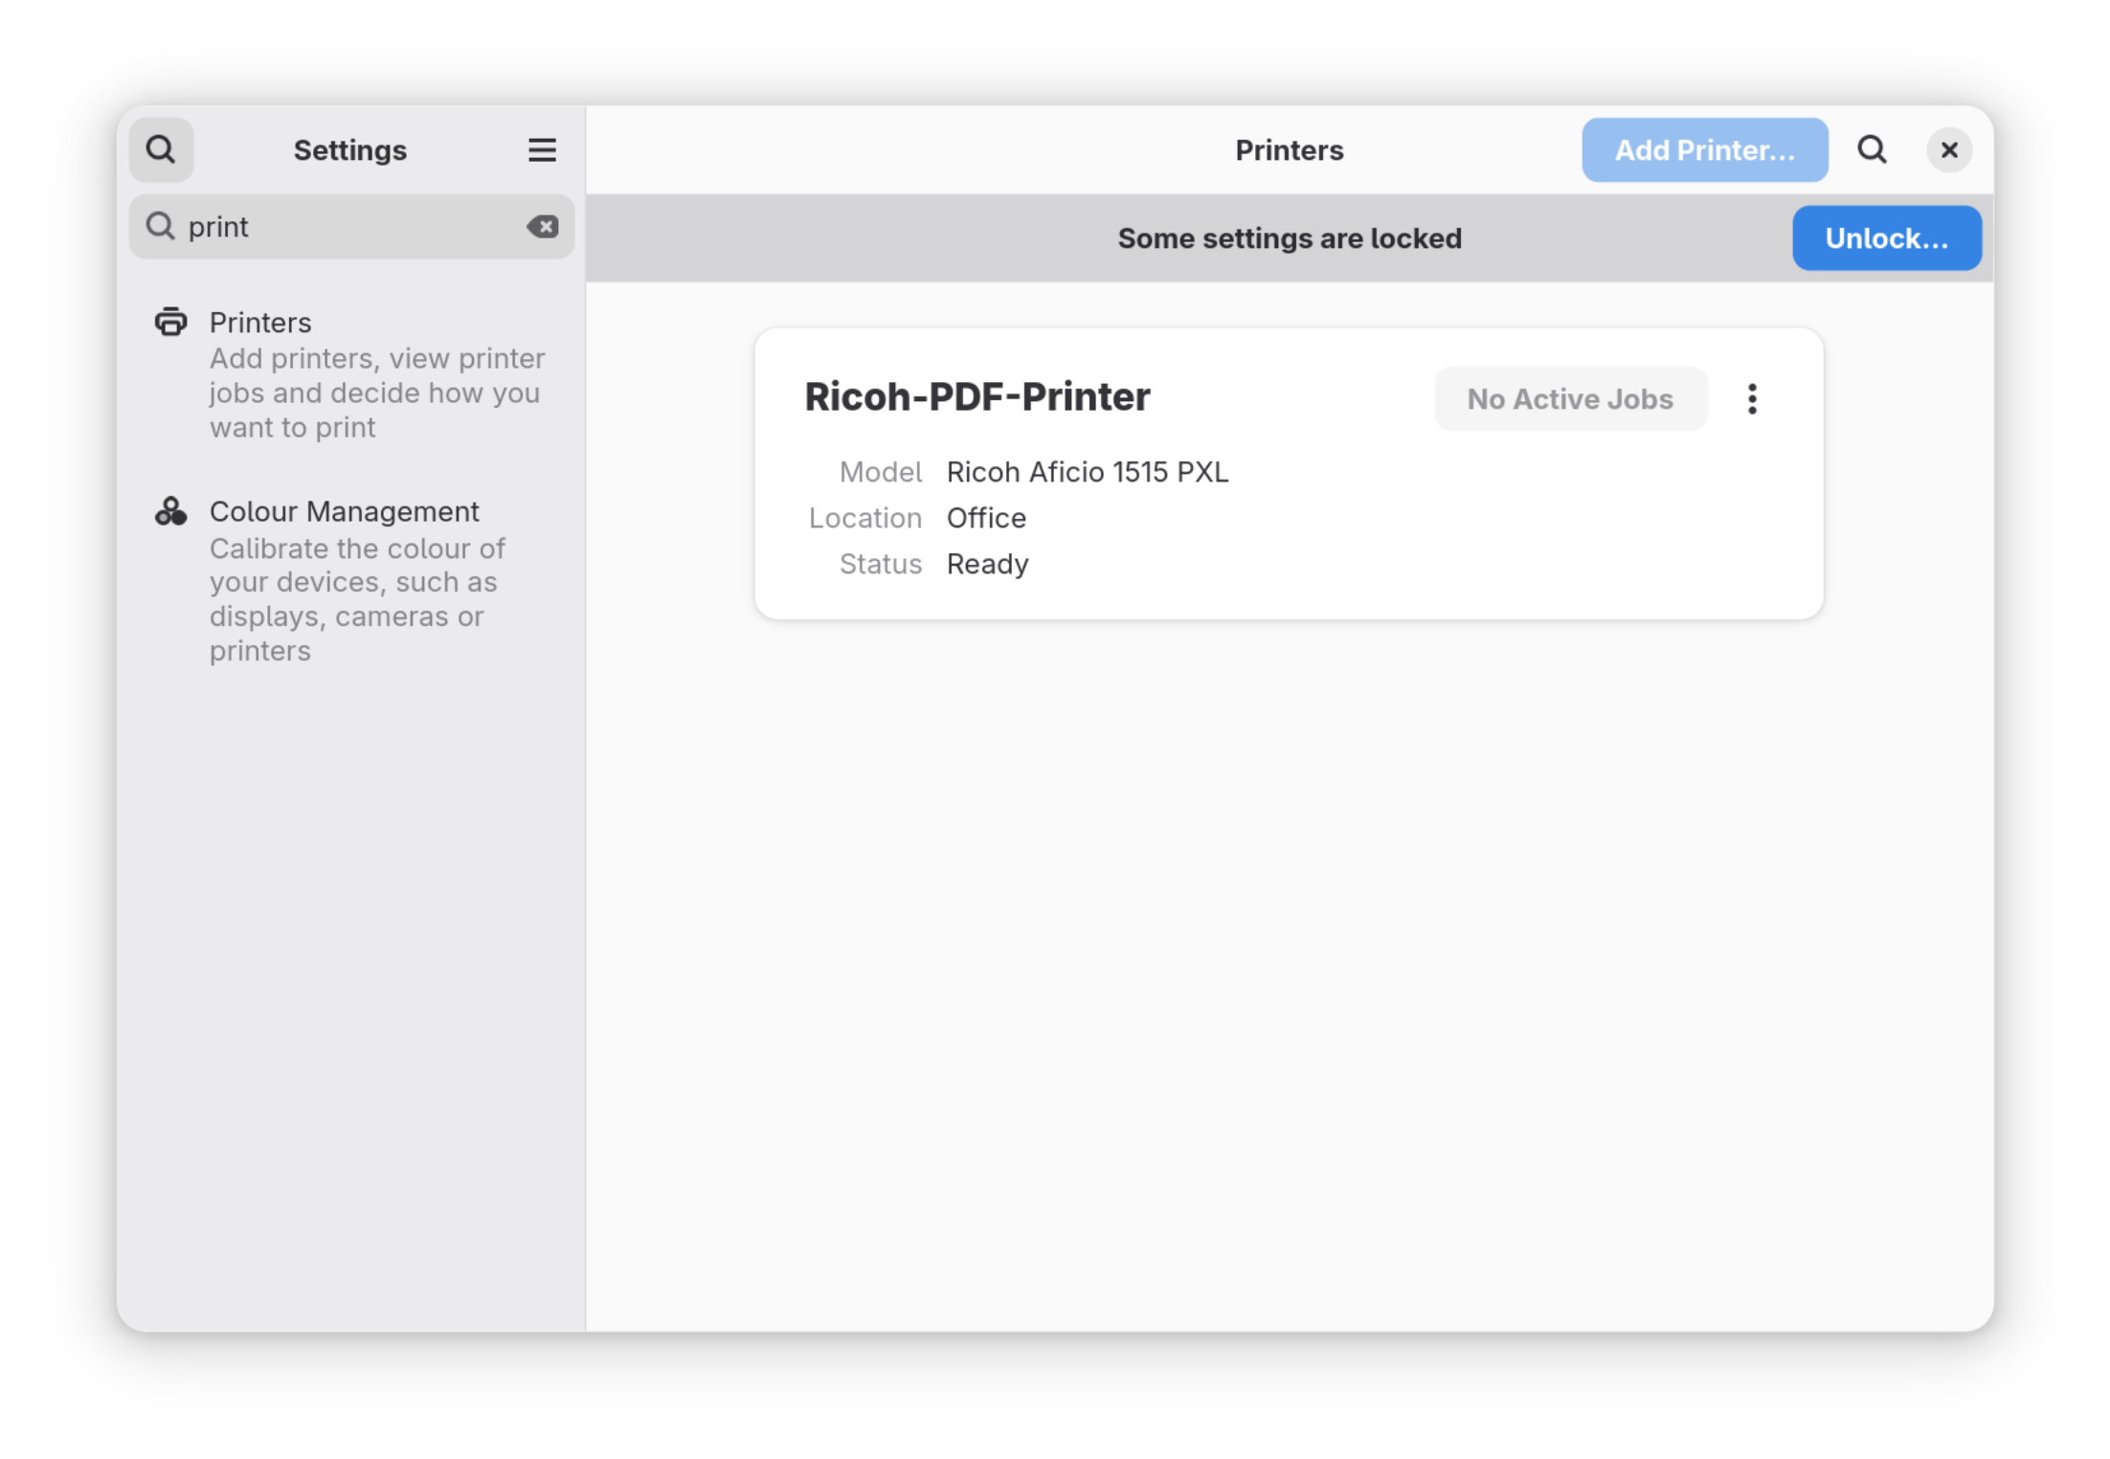Click the model value 'Ricoh Aficio 1515 PXL'
Image resolution: width=2110 pixels, height=1459 pixels.
click(x=1087, y=472)
